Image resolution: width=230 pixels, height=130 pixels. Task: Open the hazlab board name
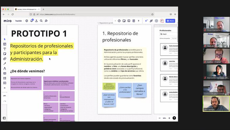[x=19, y=21]
